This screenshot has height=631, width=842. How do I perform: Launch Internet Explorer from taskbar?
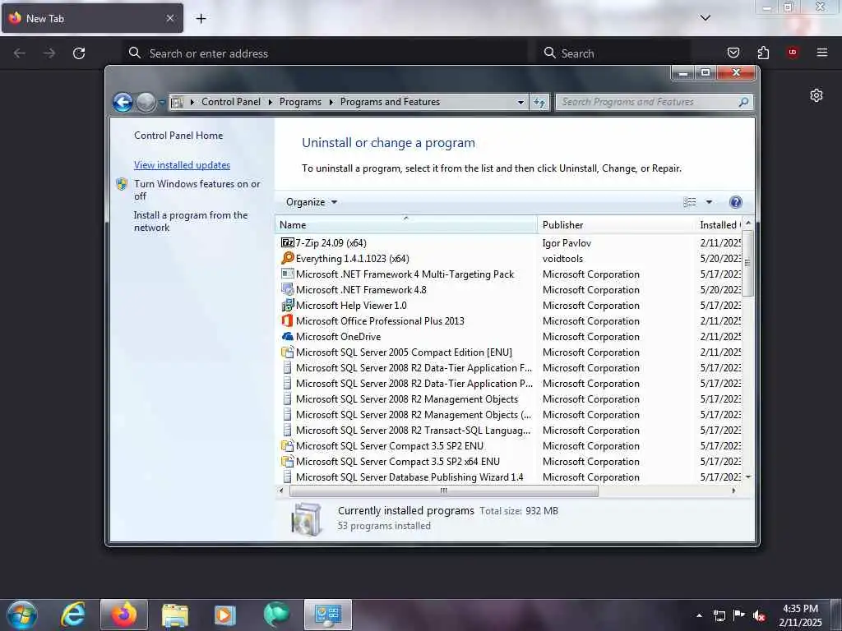(73, 615)
